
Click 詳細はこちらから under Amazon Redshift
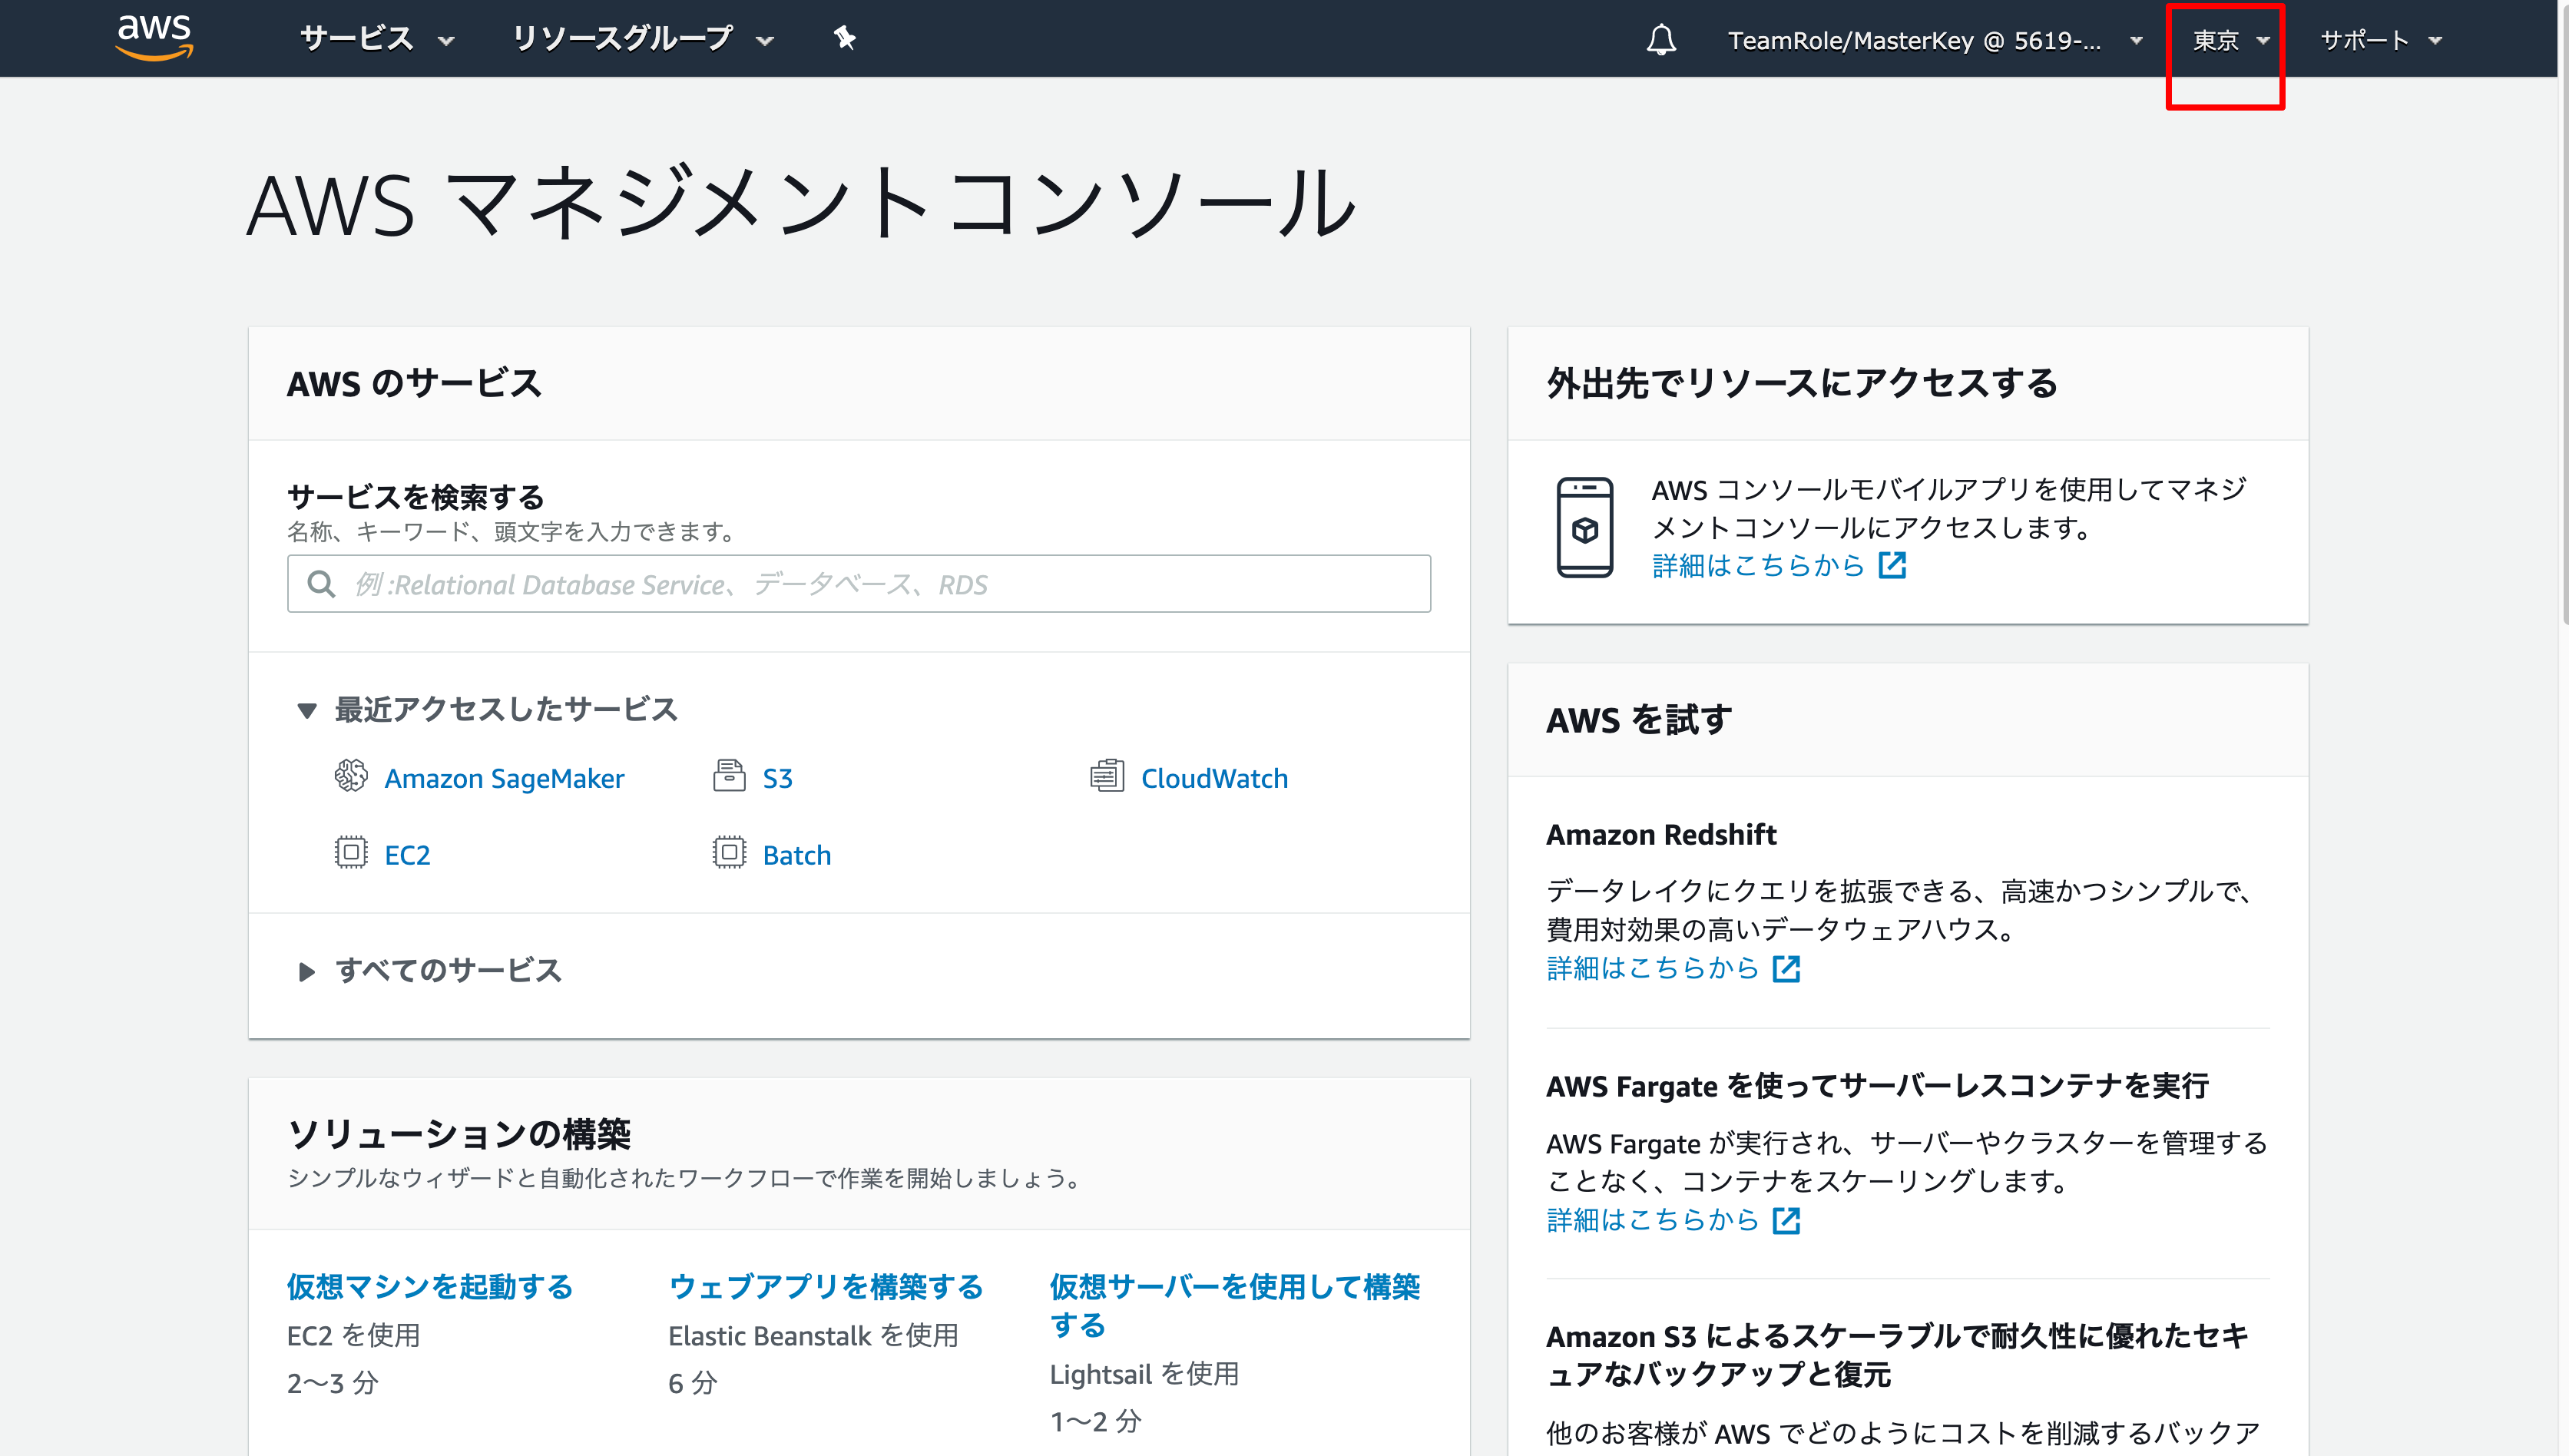[1652, 969]
